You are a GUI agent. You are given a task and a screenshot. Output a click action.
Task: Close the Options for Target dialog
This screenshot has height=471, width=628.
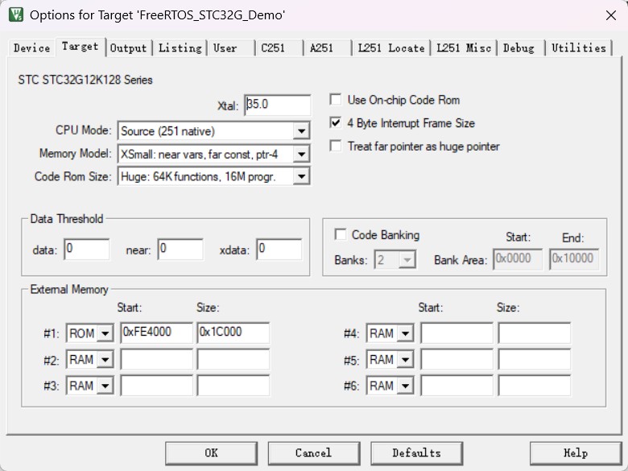pyautogui.click(x=611, y=15)
